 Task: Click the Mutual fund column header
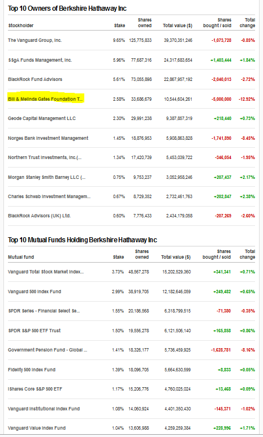tap(21, 257)
